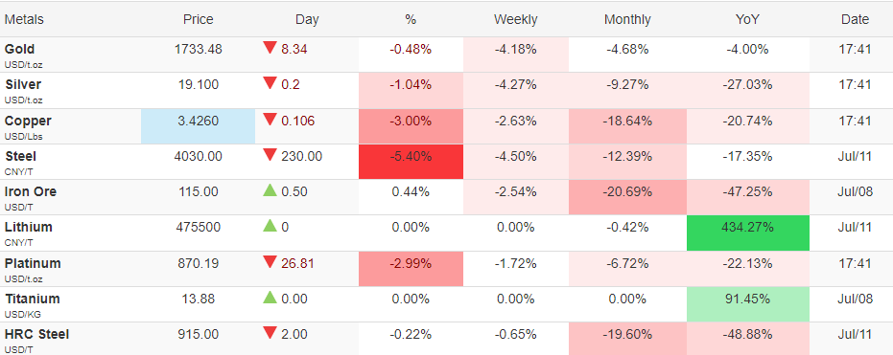Click the green Lithium 434.27% YoY cell
893x355 pixels.
[748, 233]
